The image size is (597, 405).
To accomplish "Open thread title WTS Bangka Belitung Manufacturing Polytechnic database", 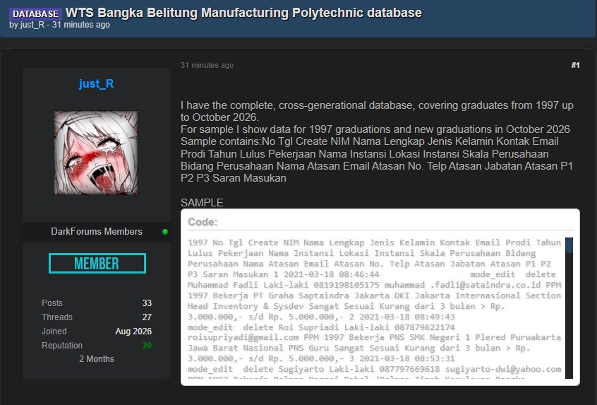I will click(243, 13).
